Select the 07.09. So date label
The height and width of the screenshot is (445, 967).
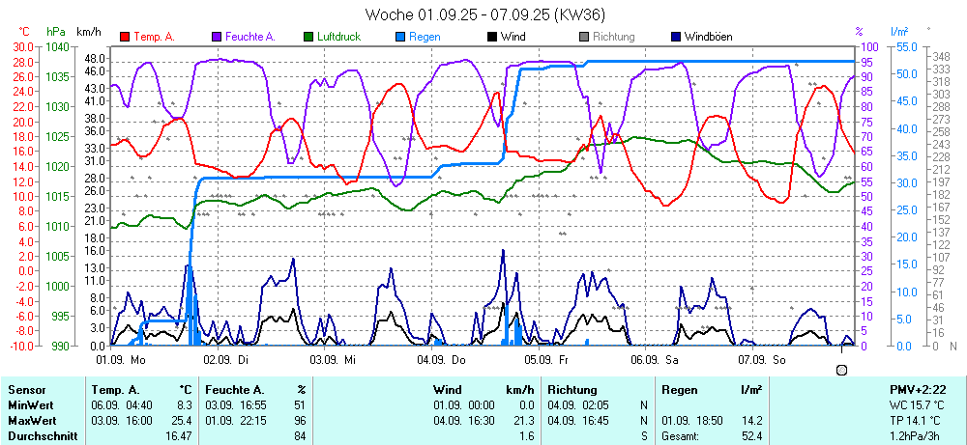pos(762,359)
